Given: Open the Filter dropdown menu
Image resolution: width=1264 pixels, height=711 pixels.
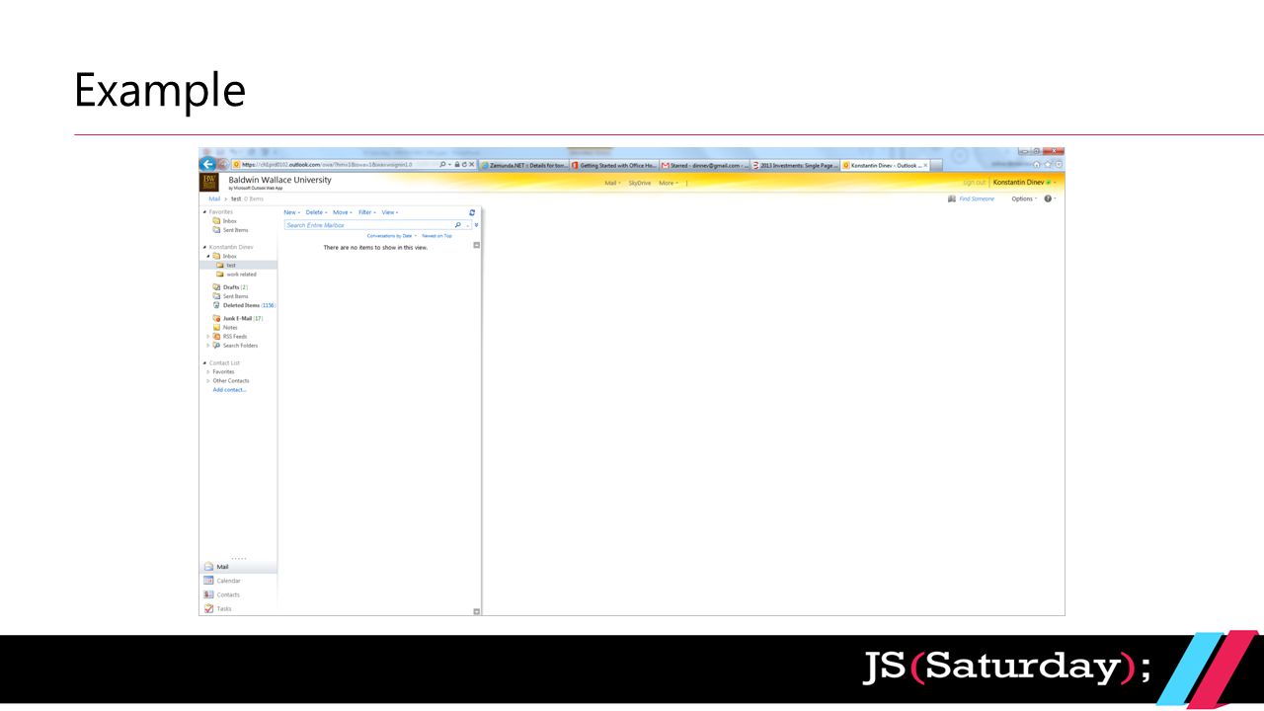Looking at the screenshot, I should coord(367,212).
